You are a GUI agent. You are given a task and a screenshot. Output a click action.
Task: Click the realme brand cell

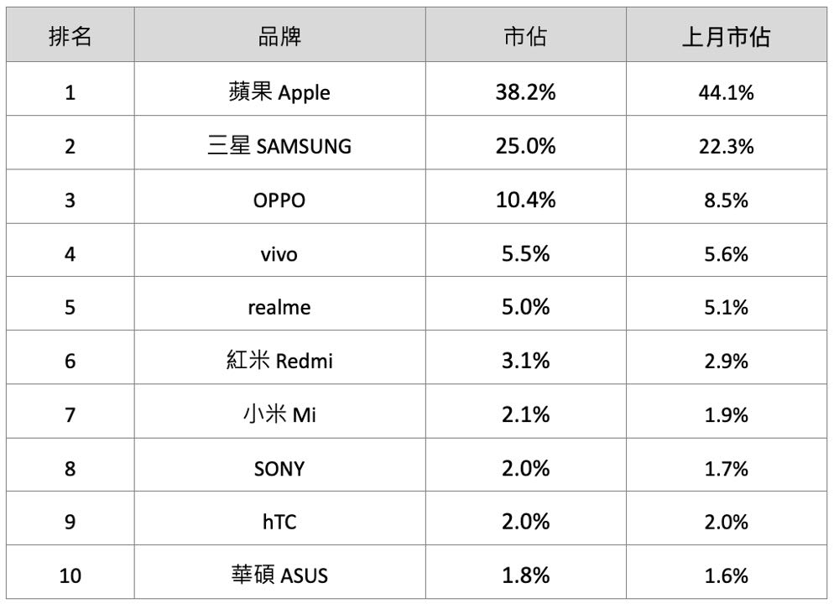[279, 307]
